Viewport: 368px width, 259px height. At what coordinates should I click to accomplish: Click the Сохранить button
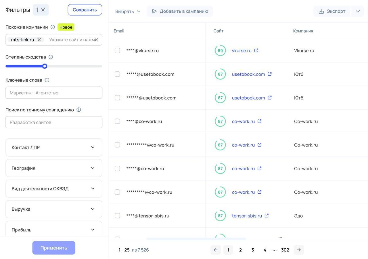(x=85, y=10)
